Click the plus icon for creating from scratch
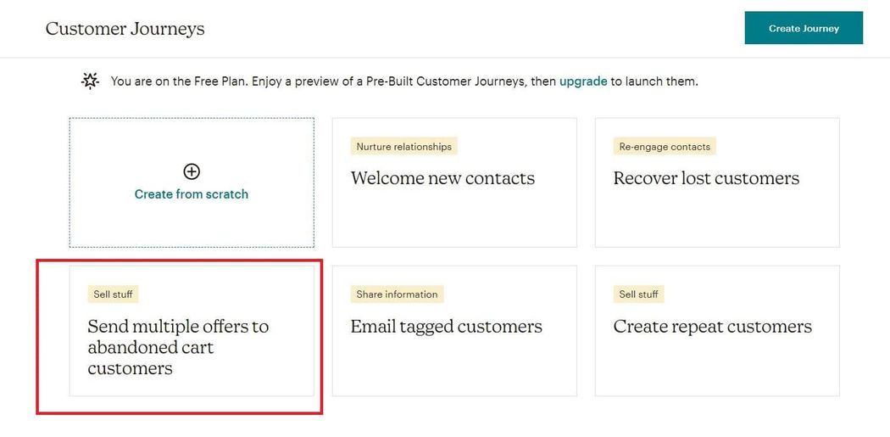The width and height of the screenshot is (890, 437). pos(192,171)
